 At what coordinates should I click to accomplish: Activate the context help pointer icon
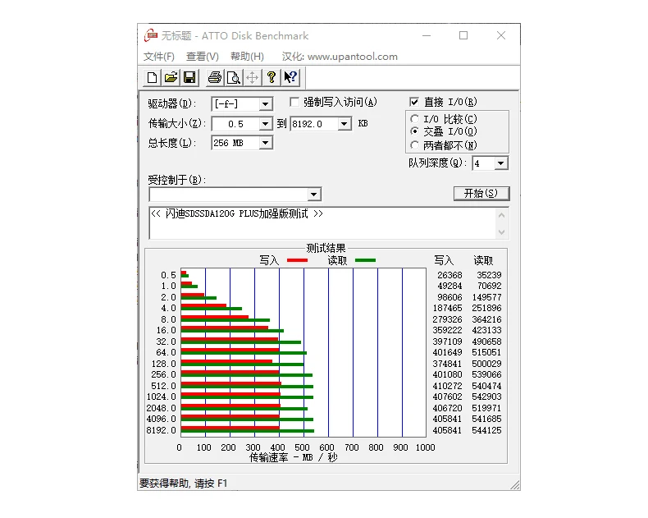click(290, 77)
